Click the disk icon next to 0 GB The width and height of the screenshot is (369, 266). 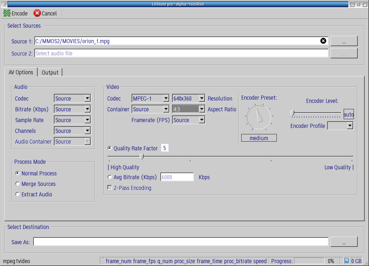pyautogui.click(x=347, y=261)
